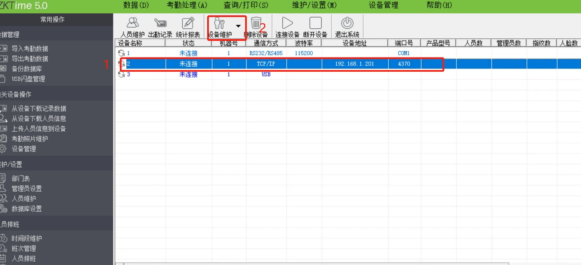Screen dimensions: 581x265
Task: Click the 删除设备 trash icon
Action: click(x=256, y=23)
